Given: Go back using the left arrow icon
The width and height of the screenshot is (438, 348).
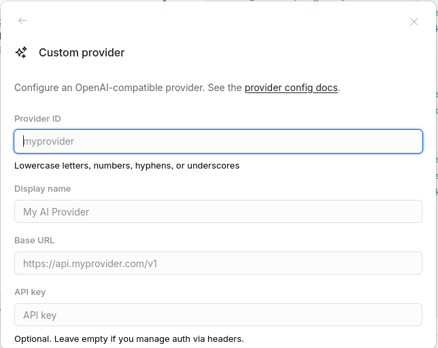Looking at the screenshot, I should [22, 20].
